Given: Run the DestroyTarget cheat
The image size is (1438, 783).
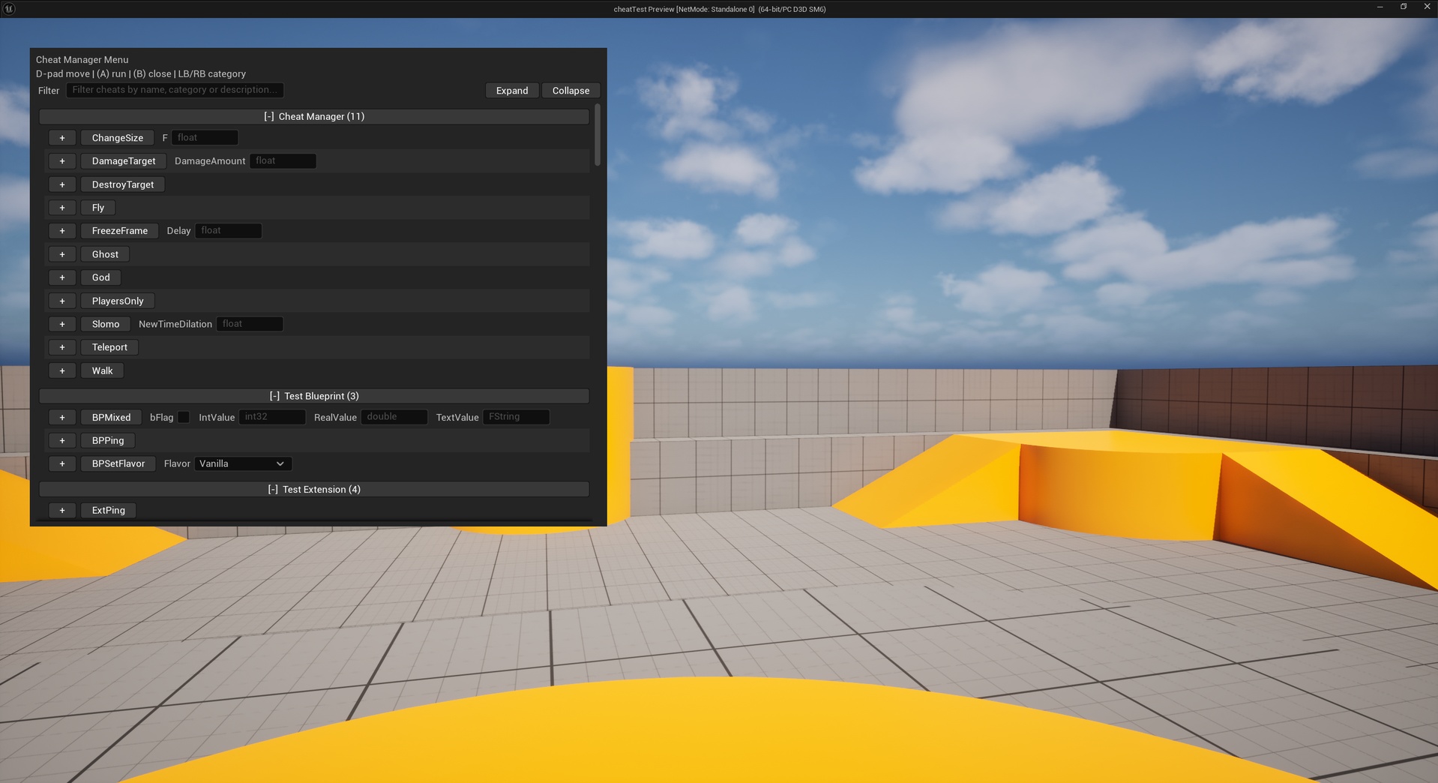Looking at the screenshot, I should pyautogui.click(x=123, y=184).
